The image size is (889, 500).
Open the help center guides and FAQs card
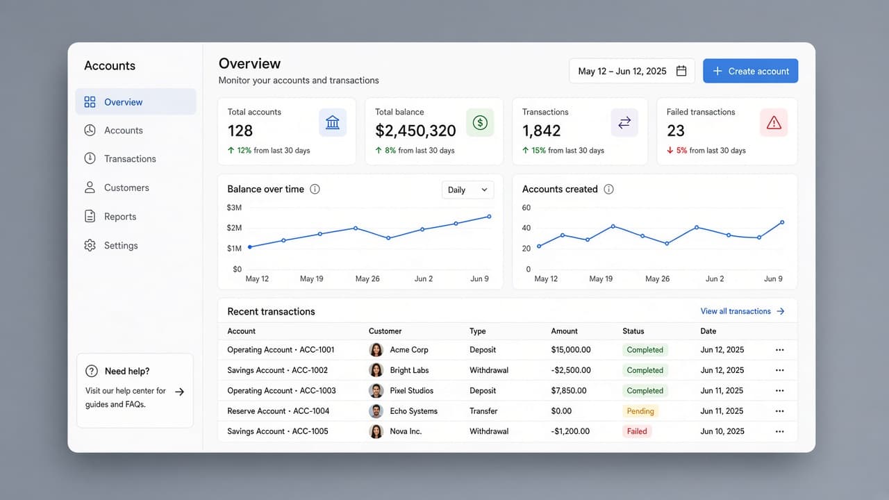135,391
